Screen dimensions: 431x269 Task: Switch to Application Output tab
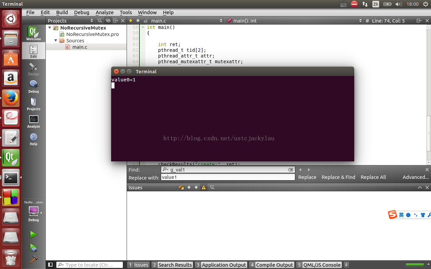pos(221,265)
